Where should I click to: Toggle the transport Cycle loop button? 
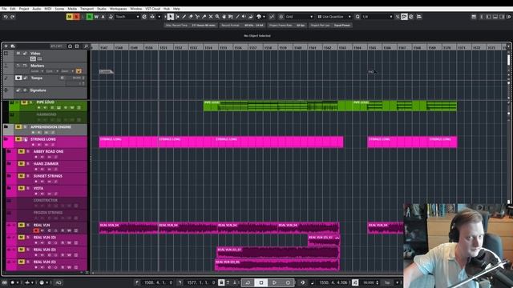pos(248,282)
